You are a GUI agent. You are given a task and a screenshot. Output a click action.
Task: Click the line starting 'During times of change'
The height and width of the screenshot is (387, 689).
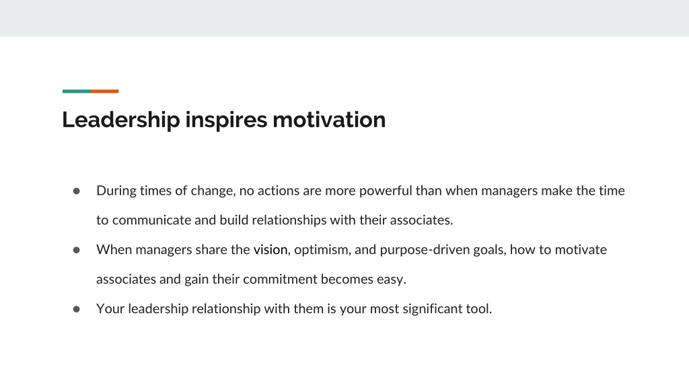coord(361,191)
